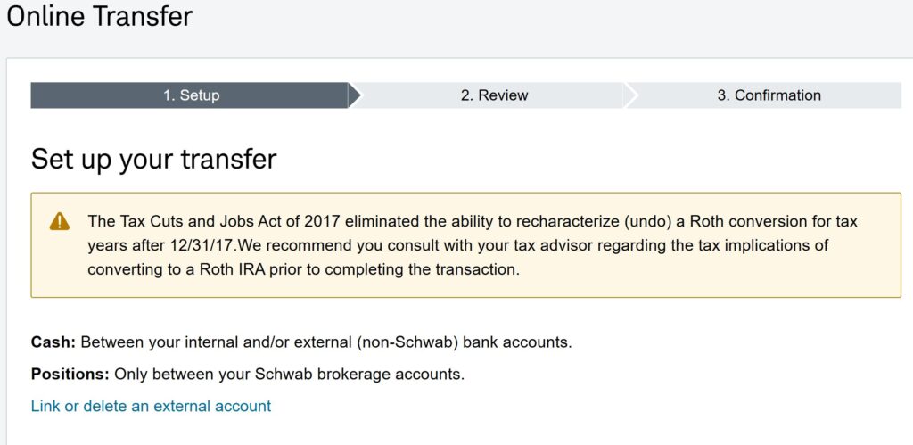Open 'Link or delete an external account'
Viewport: 913px width, 445px height.
click(x=151, y=406)
